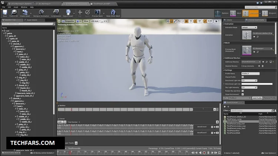
Task: Click the Sky Light Intensity value slider
Action: [249, 87]
